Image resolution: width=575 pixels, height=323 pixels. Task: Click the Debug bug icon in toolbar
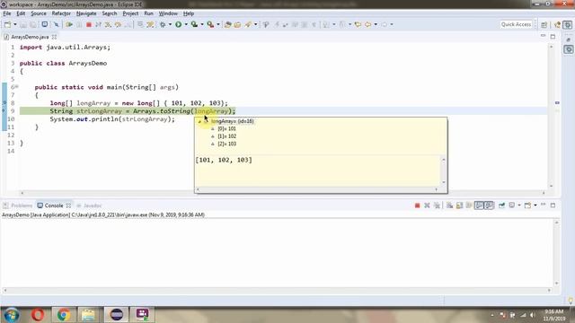click(163, 24)
